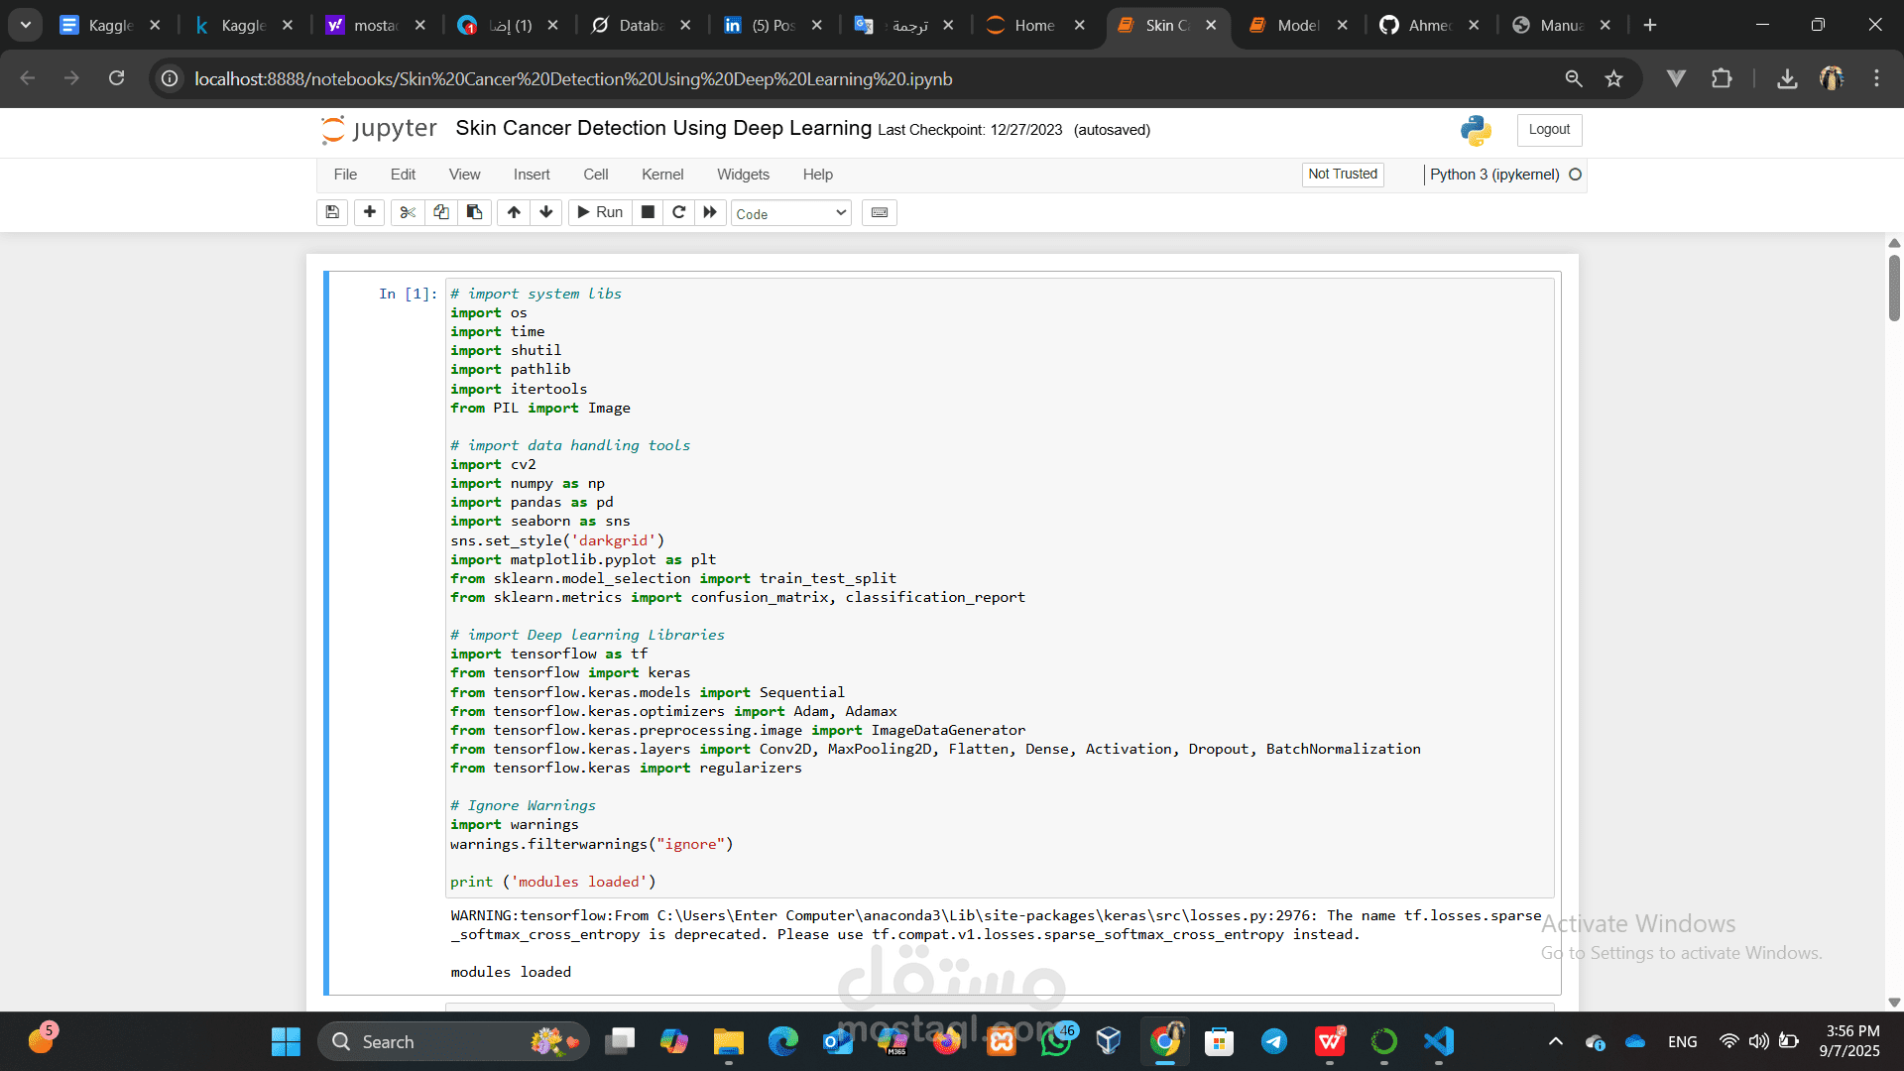
Task: Close the Skin Cancer notebook tab
Action: pos(1211,26)
